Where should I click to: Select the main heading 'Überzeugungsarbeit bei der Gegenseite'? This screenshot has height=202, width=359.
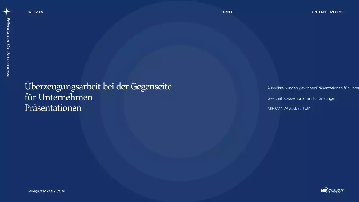click(98, 86)
